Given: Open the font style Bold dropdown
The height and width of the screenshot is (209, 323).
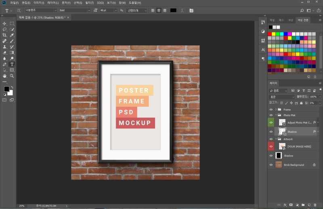Looking at the screenshot, I should [x=89, y=10].
